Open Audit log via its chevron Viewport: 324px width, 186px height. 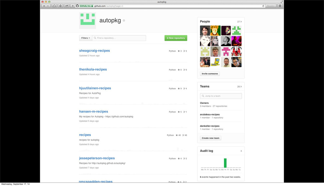(x=241, y=151)
